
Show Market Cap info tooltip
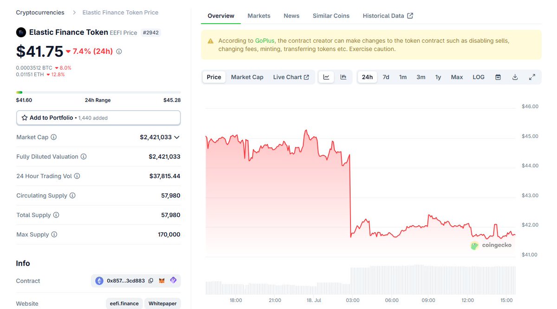[x=54, y=137]
